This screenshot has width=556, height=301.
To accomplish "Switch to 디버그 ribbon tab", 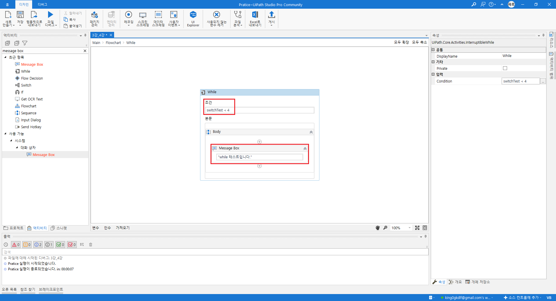I will [42, 4].
